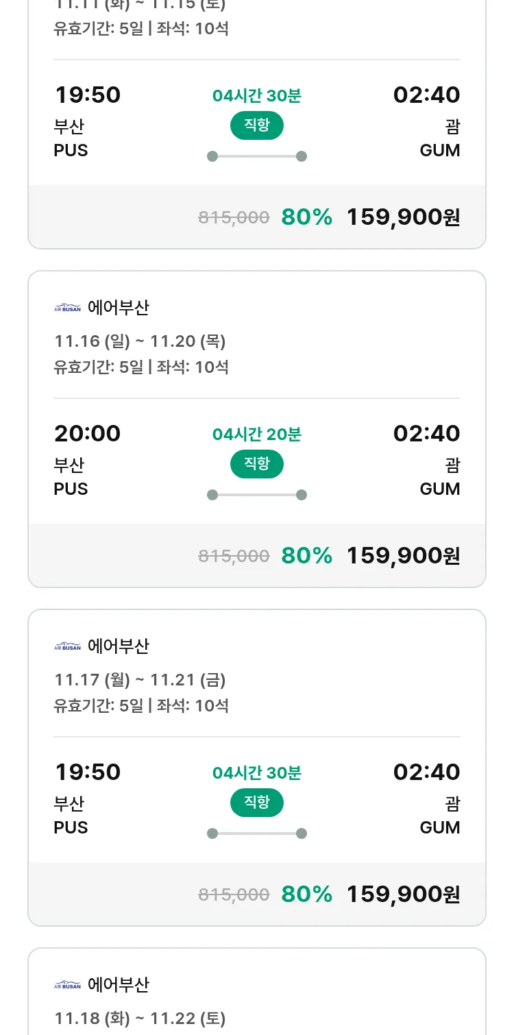Image resolution: width=514 pixels, height=1035 pixels.
Task: Tap the 직항 badge on the 20:00 flight
Action: 257,464
